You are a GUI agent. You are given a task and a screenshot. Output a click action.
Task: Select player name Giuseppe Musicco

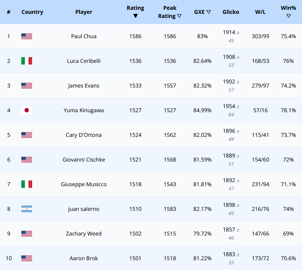(x=83, y=184)
